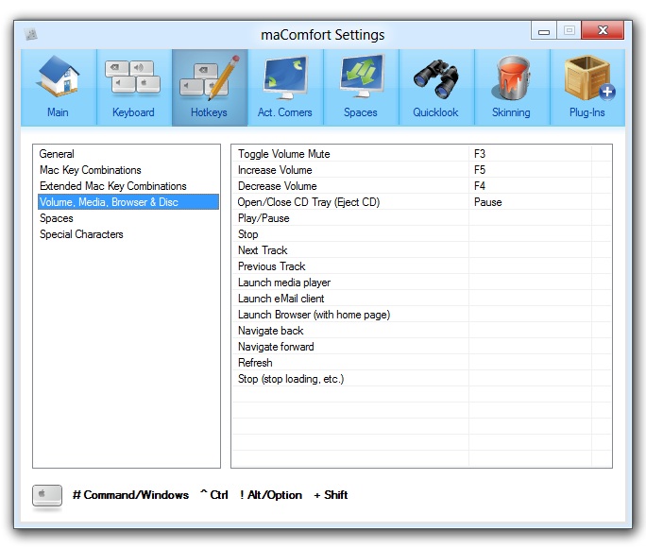The image size is (646, 548).
Task: Click the Pause hotkey value cell
Action: click(530, 202)
